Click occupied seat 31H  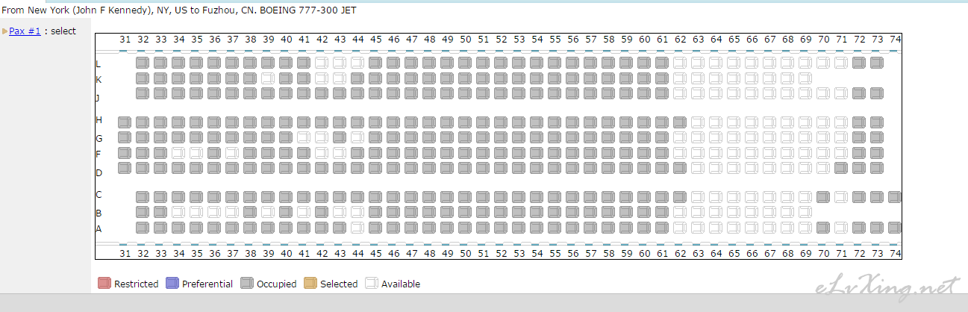(125, 122)
